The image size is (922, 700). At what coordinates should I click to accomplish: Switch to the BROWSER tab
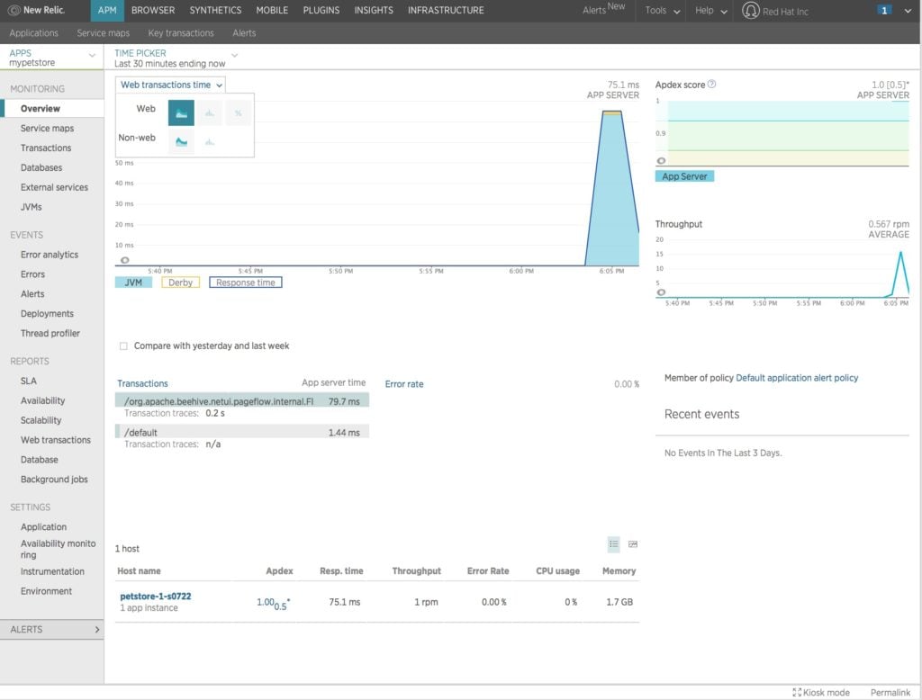(152, 11)
